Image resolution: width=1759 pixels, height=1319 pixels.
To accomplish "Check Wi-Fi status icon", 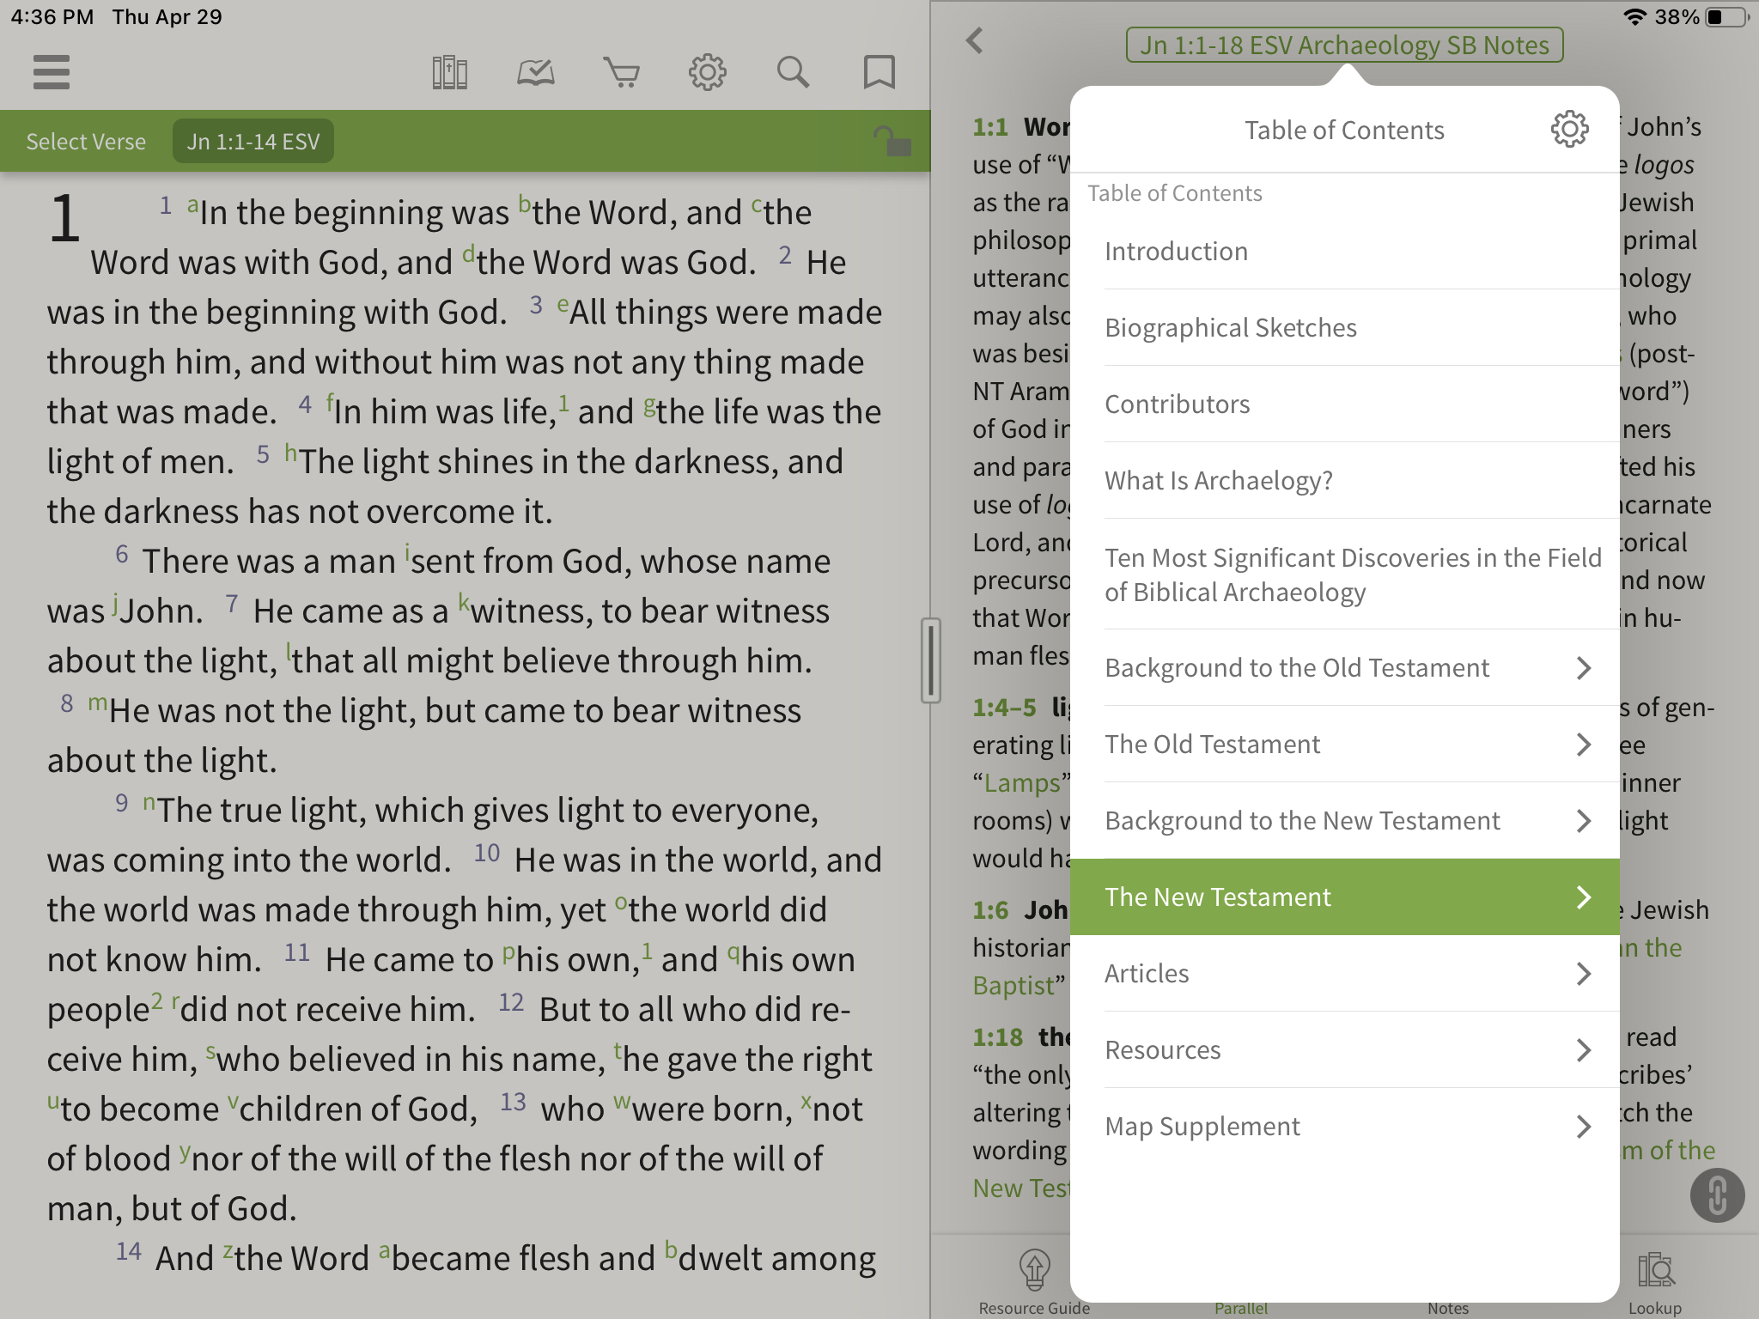I will [x=1634, y=16].
